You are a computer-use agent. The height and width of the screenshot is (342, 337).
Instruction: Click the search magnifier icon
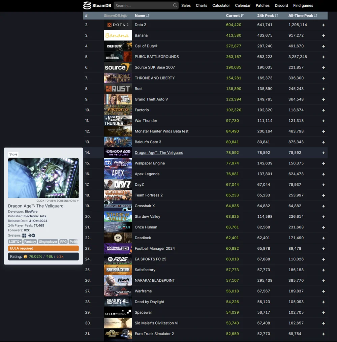[175, 5]
